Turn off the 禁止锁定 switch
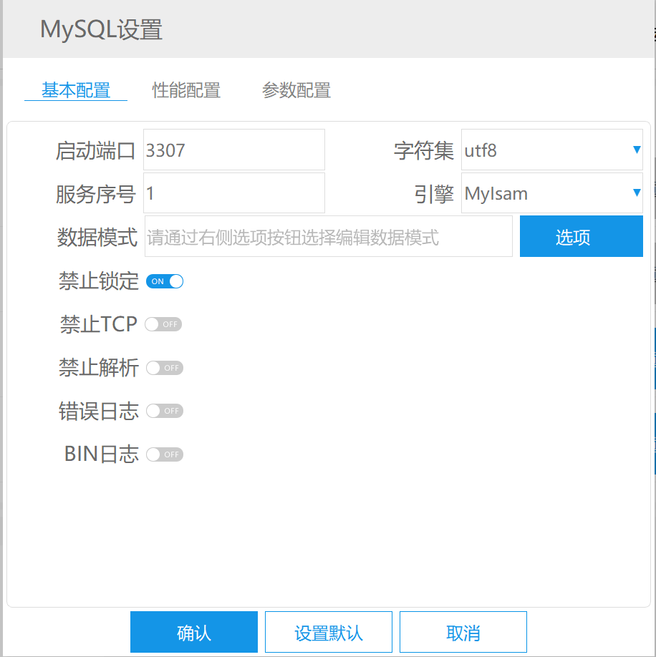Viewport: 656px width, 657px height. [165, 281]
